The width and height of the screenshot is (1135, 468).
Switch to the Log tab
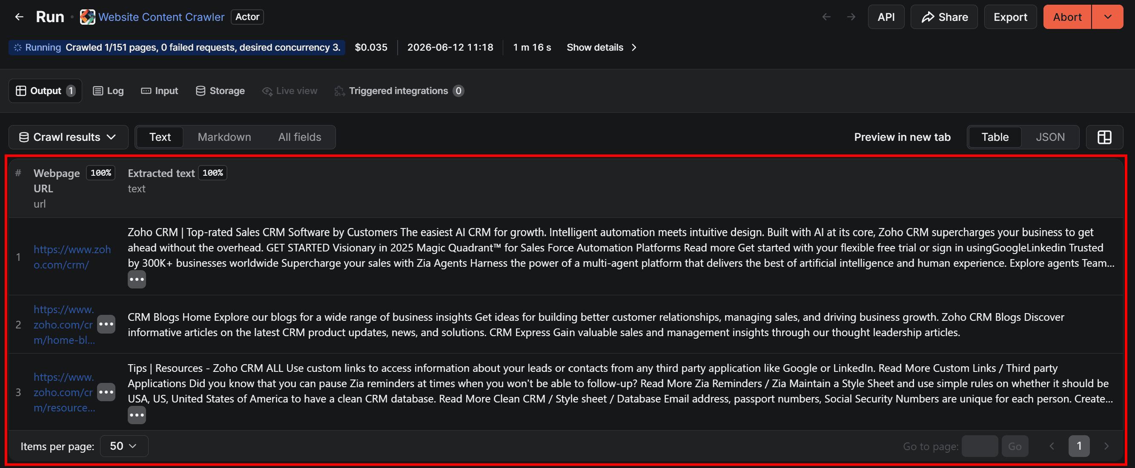(109, 91)
